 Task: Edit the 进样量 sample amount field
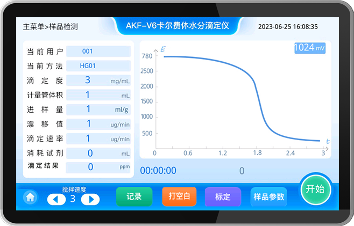[98, 110]
